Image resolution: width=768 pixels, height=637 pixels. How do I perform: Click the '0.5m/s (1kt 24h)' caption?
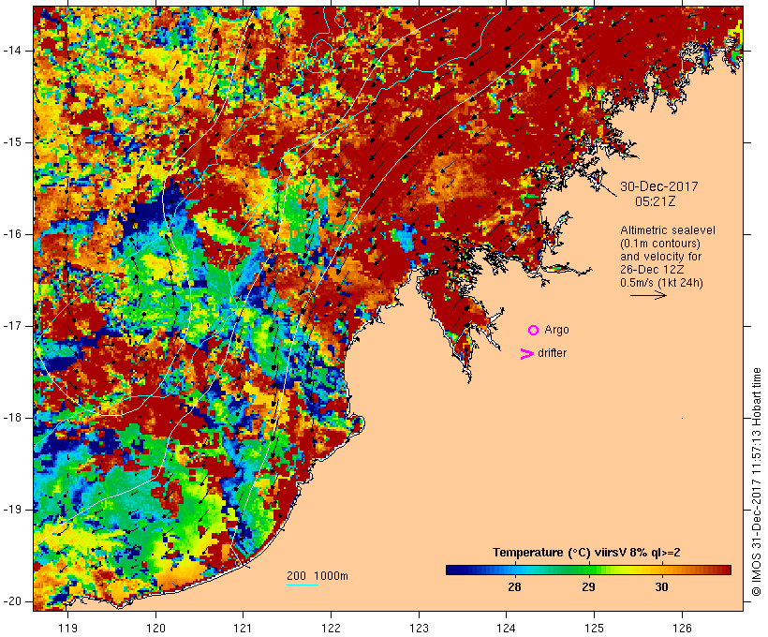coord(661,283)
